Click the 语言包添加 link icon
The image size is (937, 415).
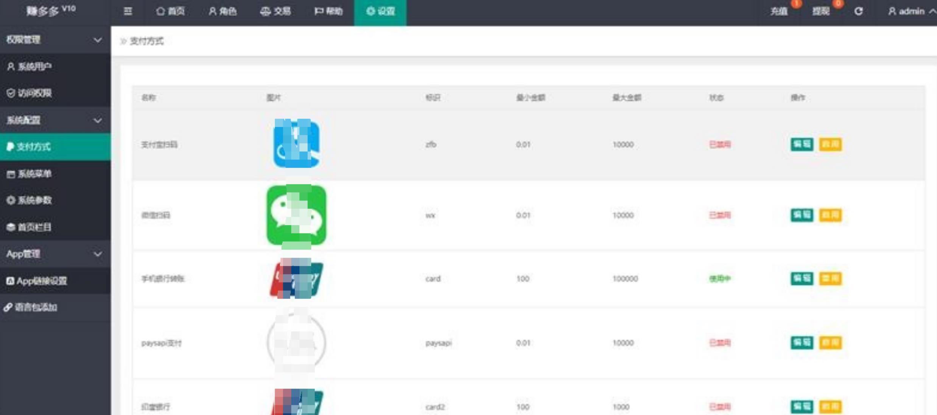8,307
